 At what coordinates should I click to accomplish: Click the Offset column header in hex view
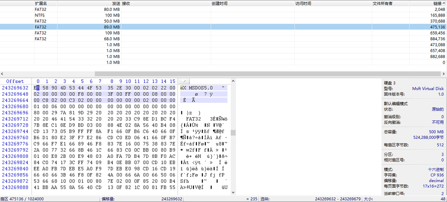coord(15,82)
